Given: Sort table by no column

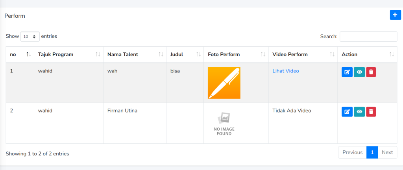Looking at the screenshot, I should click(20, 54).
